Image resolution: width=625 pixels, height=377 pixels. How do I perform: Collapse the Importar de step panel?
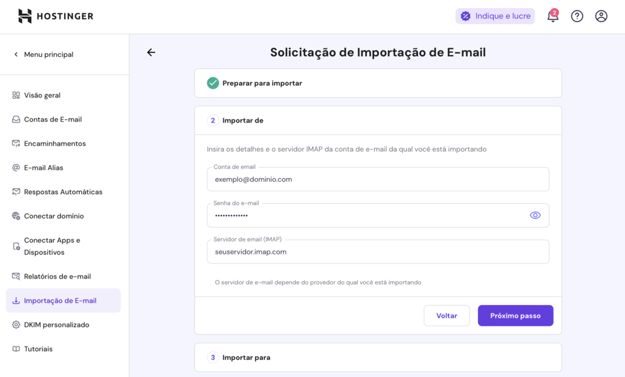click(x=377, y=120)
